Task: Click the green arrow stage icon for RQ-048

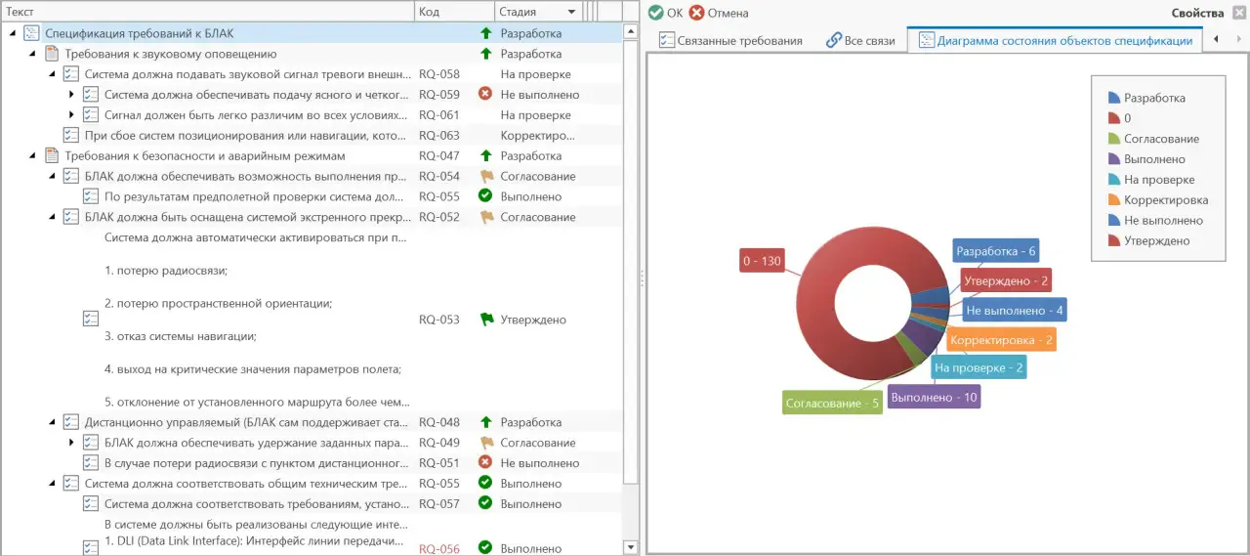Action: click(x=485, y=422)
